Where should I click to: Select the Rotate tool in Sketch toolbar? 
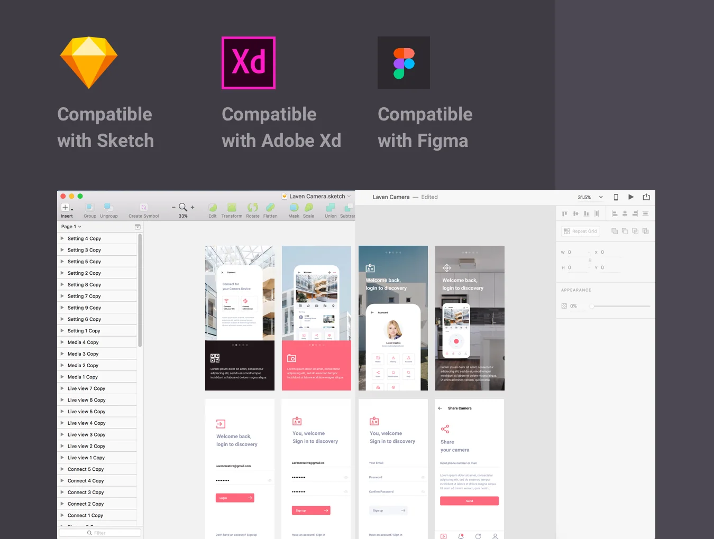[x=253, y=207]
